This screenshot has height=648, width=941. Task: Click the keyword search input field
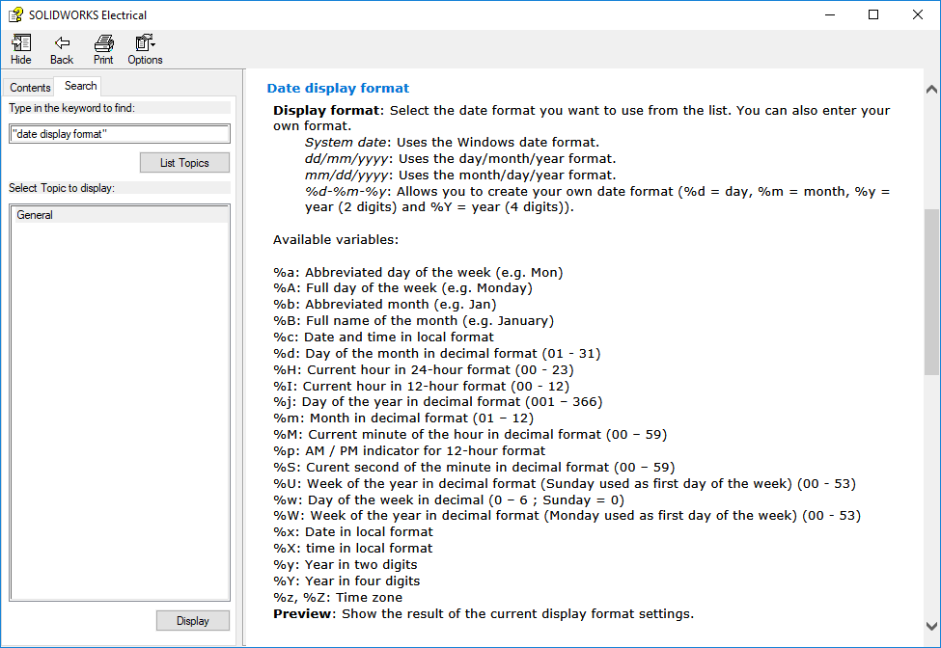120,134
